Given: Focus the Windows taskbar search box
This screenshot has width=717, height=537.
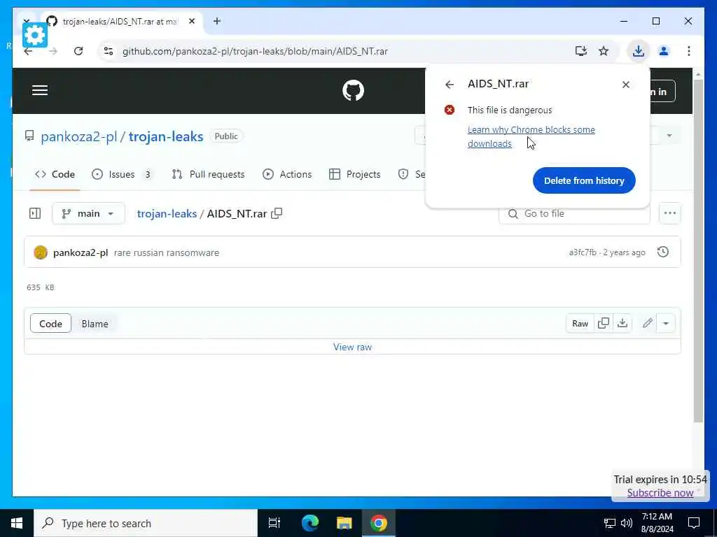Looking at the screenshot, I should pyautogui.click(x=146, y=523).
